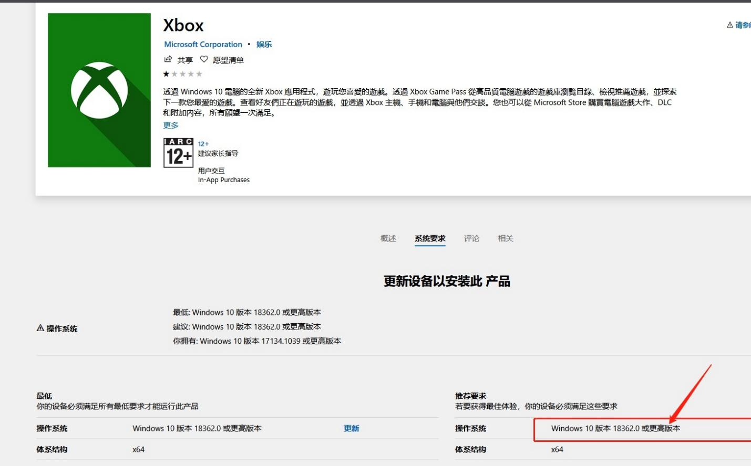Click the green Xbox app logo
Image resolution: width=751 pixels, height=466 pixels.
pyautogui.click(x=99, y=90)
